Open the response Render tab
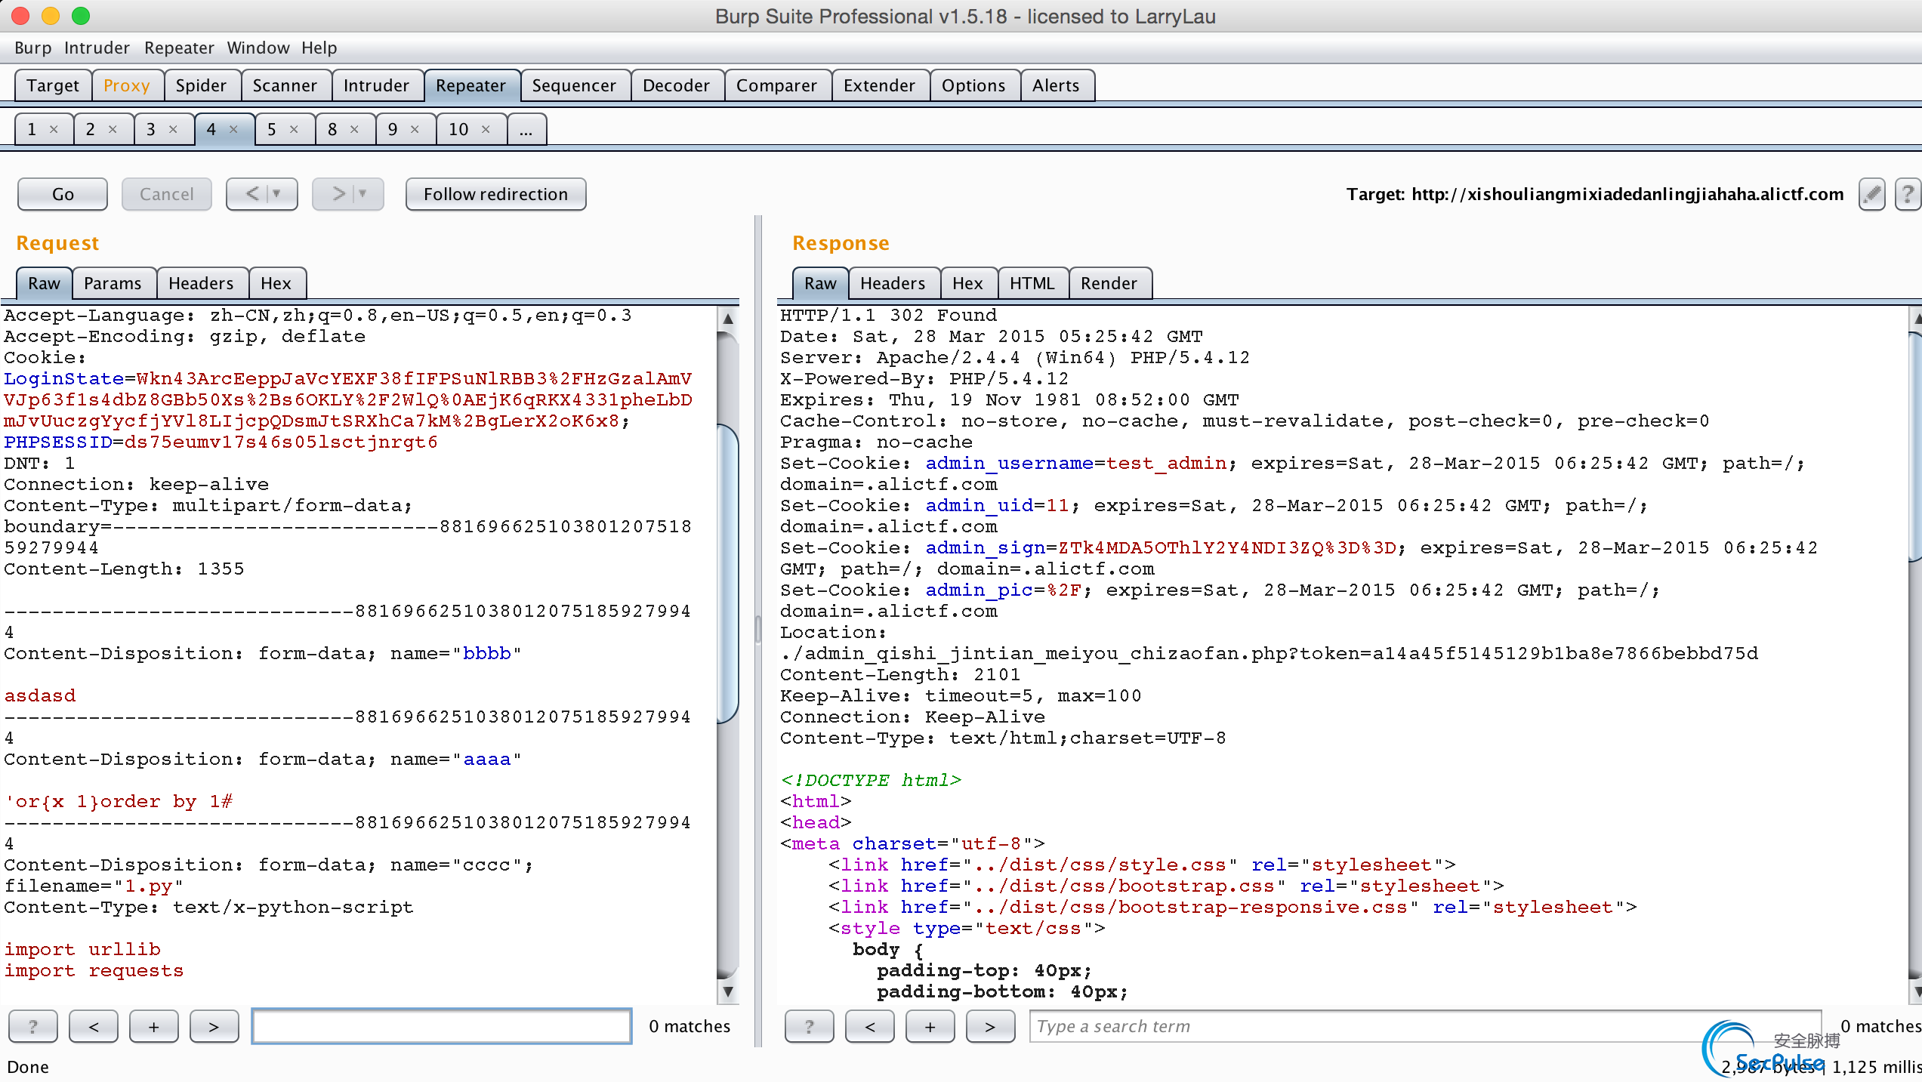Screen dimensions: 1922x1082 pos(1109,283)
